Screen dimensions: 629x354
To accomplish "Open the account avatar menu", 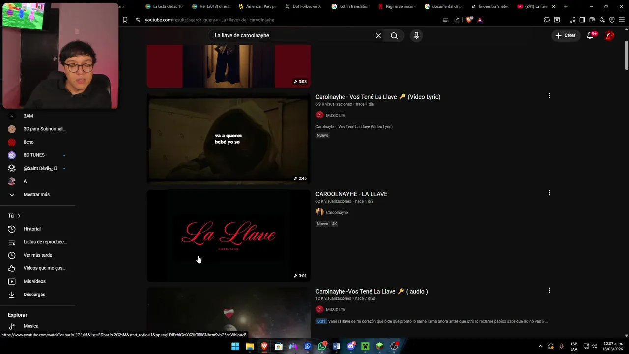I will [609, 35].
